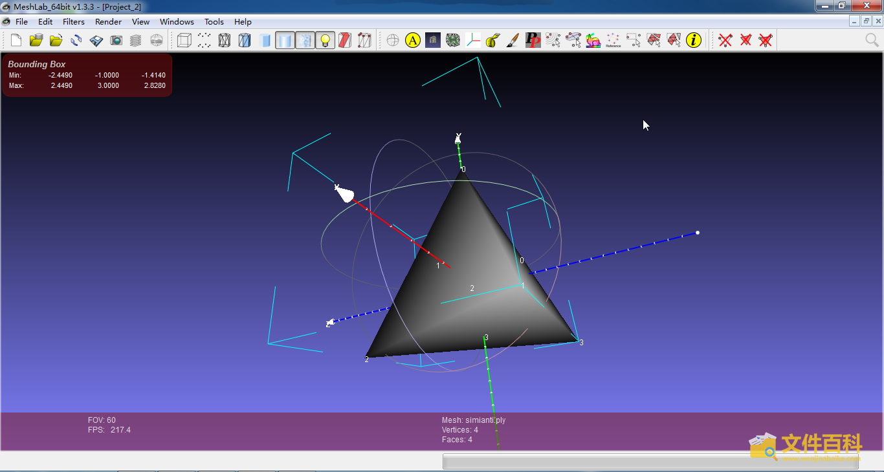Show the layer dialog stack icon

pyautogui.click(x=136, y=41)
